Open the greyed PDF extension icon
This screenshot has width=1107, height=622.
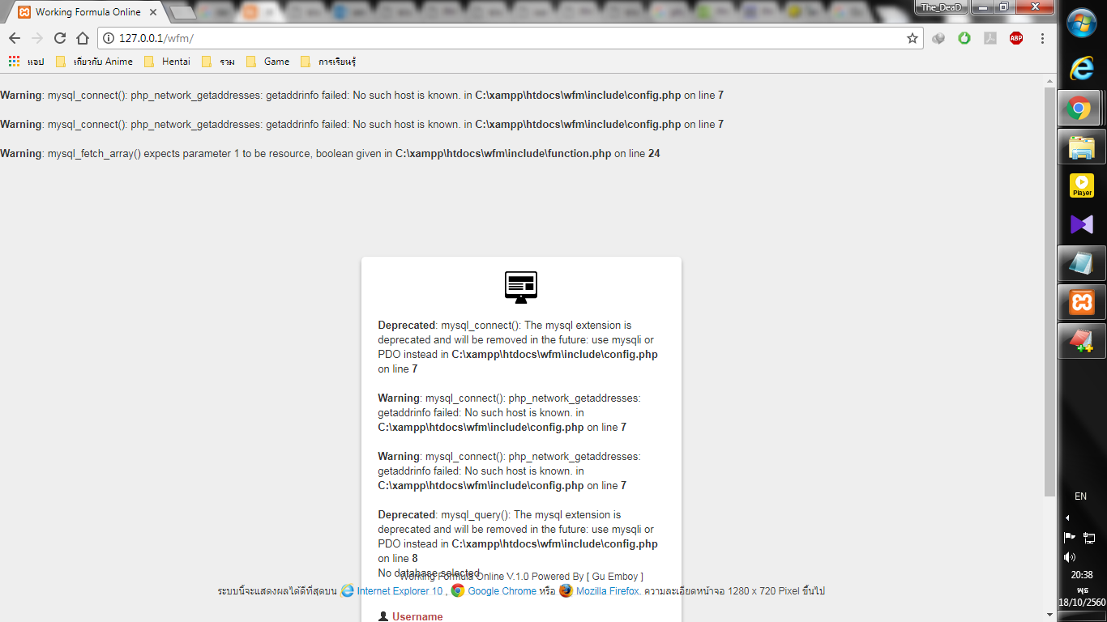click(990, 38)
